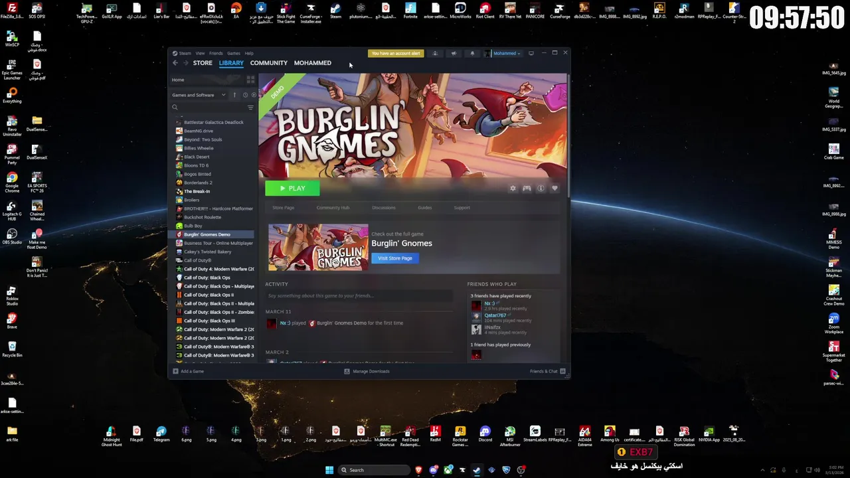Click the taskbar Search box

pyautogui.click(x=374, y=470)
